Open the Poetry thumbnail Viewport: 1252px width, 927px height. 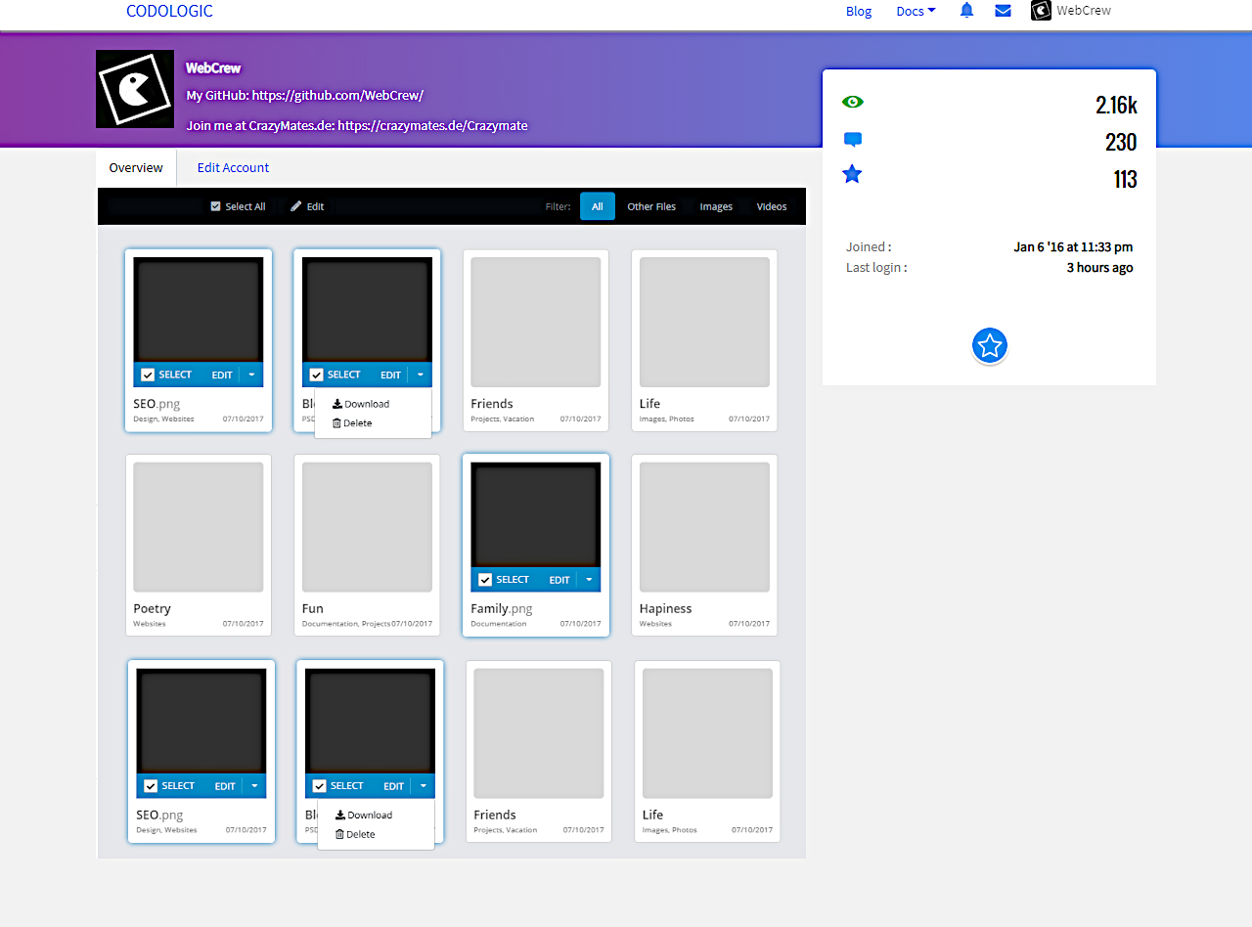pyautogui.click(x=199, y=527)
